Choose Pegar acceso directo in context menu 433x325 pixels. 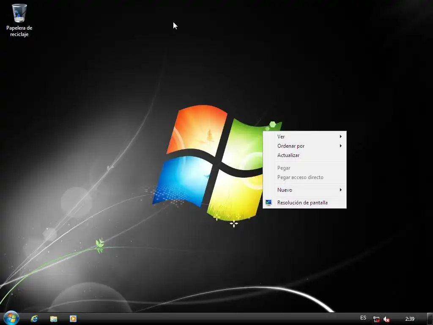(304, 177)
